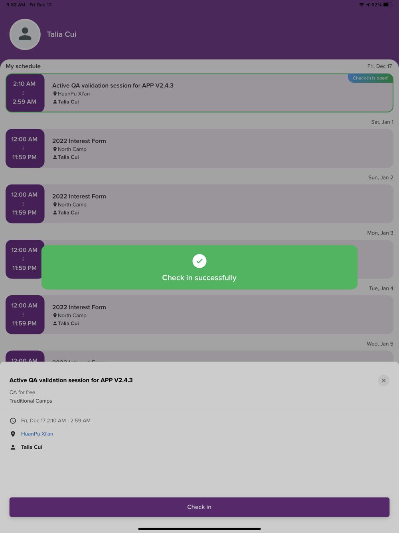The image size is (399, 533).
Task: Tap the green checkmark success icon
Action: click(x=199, y=261)
